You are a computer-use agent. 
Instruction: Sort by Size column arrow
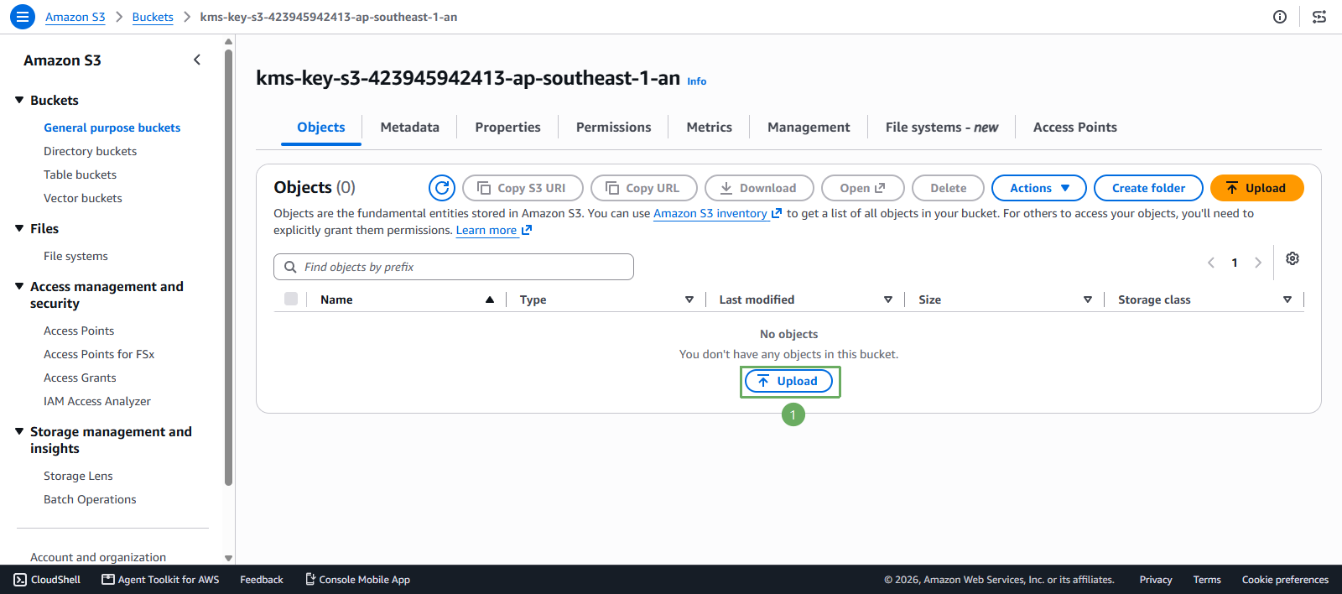1088,300
